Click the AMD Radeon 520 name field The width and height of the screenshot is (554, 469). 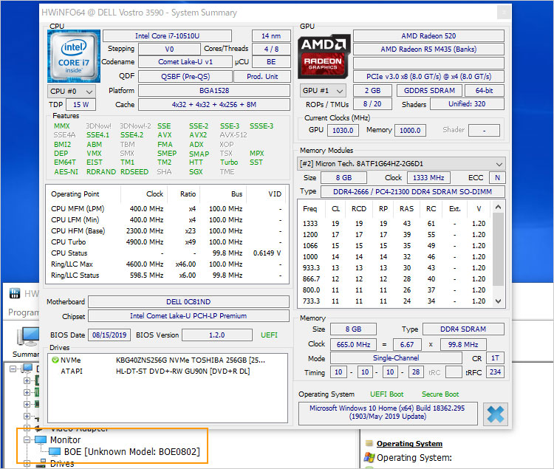(x=428, y=36)
